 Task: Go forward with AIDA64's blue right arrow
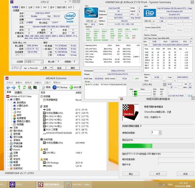(x=14, y=87)
